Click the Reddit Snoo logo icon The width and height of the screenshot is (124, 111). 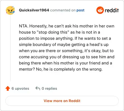point(100,10)
